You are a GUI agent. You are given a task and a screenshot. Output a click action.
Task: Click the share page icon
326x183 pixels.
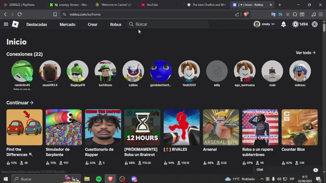pos(237,14)
